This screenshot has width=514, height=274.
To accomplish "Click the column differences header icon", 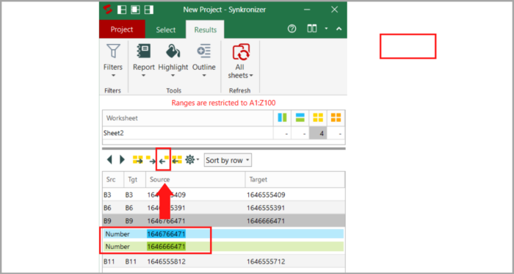I will click(x=282, y=118).
